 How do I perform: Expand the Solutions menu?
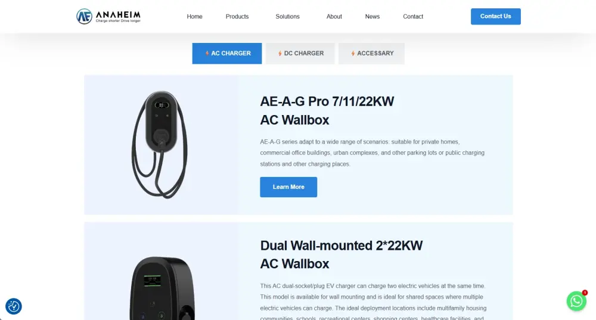tap(287, 16)
